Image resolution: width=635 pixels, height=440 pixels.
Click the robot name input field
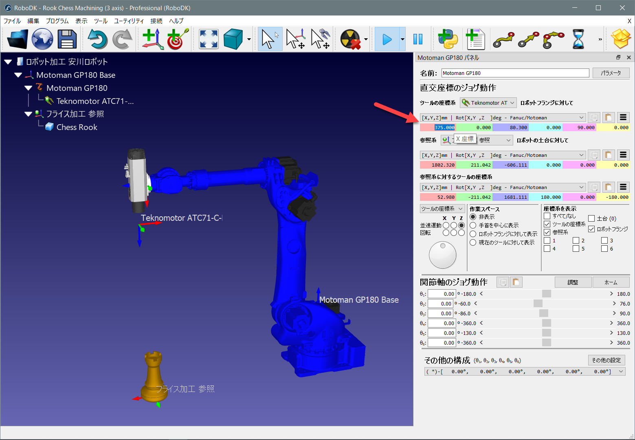(x=515, y=73)
